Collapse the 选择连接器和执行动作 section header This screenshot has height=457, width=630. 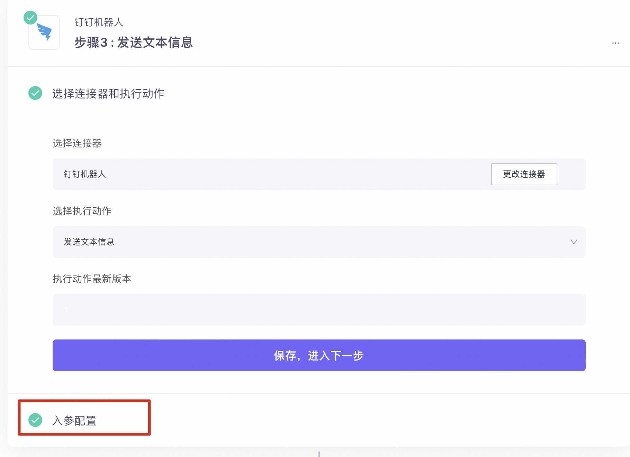(x=108, y=93)
